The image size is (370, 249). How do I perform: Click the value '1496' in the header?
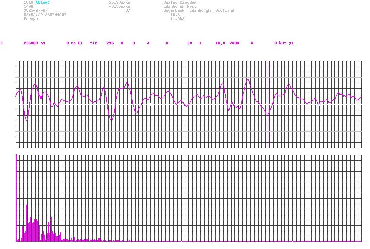(28, 6)
